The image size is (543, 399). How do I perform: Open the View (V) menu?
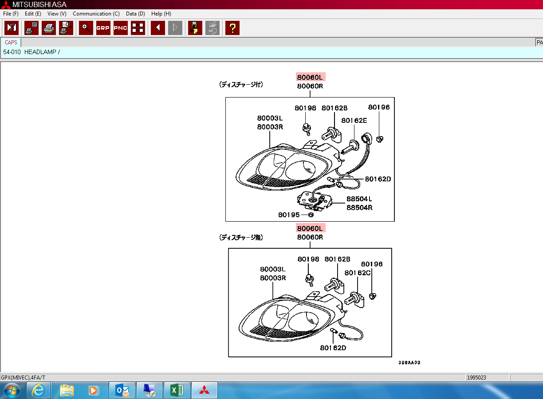click(57, 14)
